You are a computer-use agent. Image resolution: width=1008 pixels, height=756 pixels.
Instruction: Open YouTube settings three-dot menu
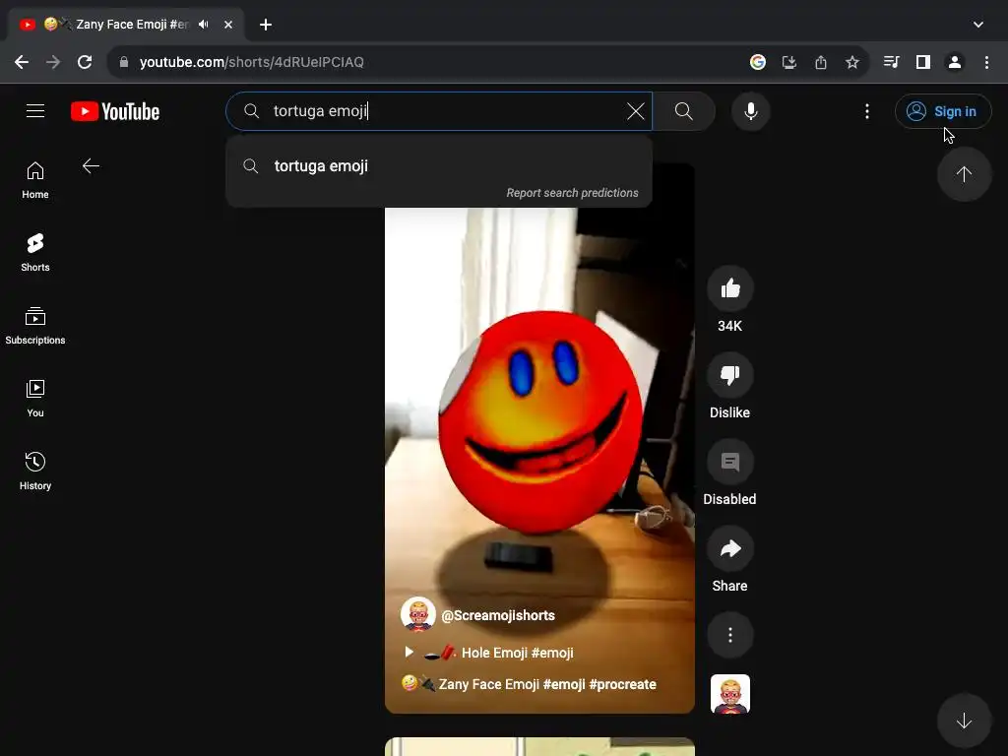pos(867,111)
